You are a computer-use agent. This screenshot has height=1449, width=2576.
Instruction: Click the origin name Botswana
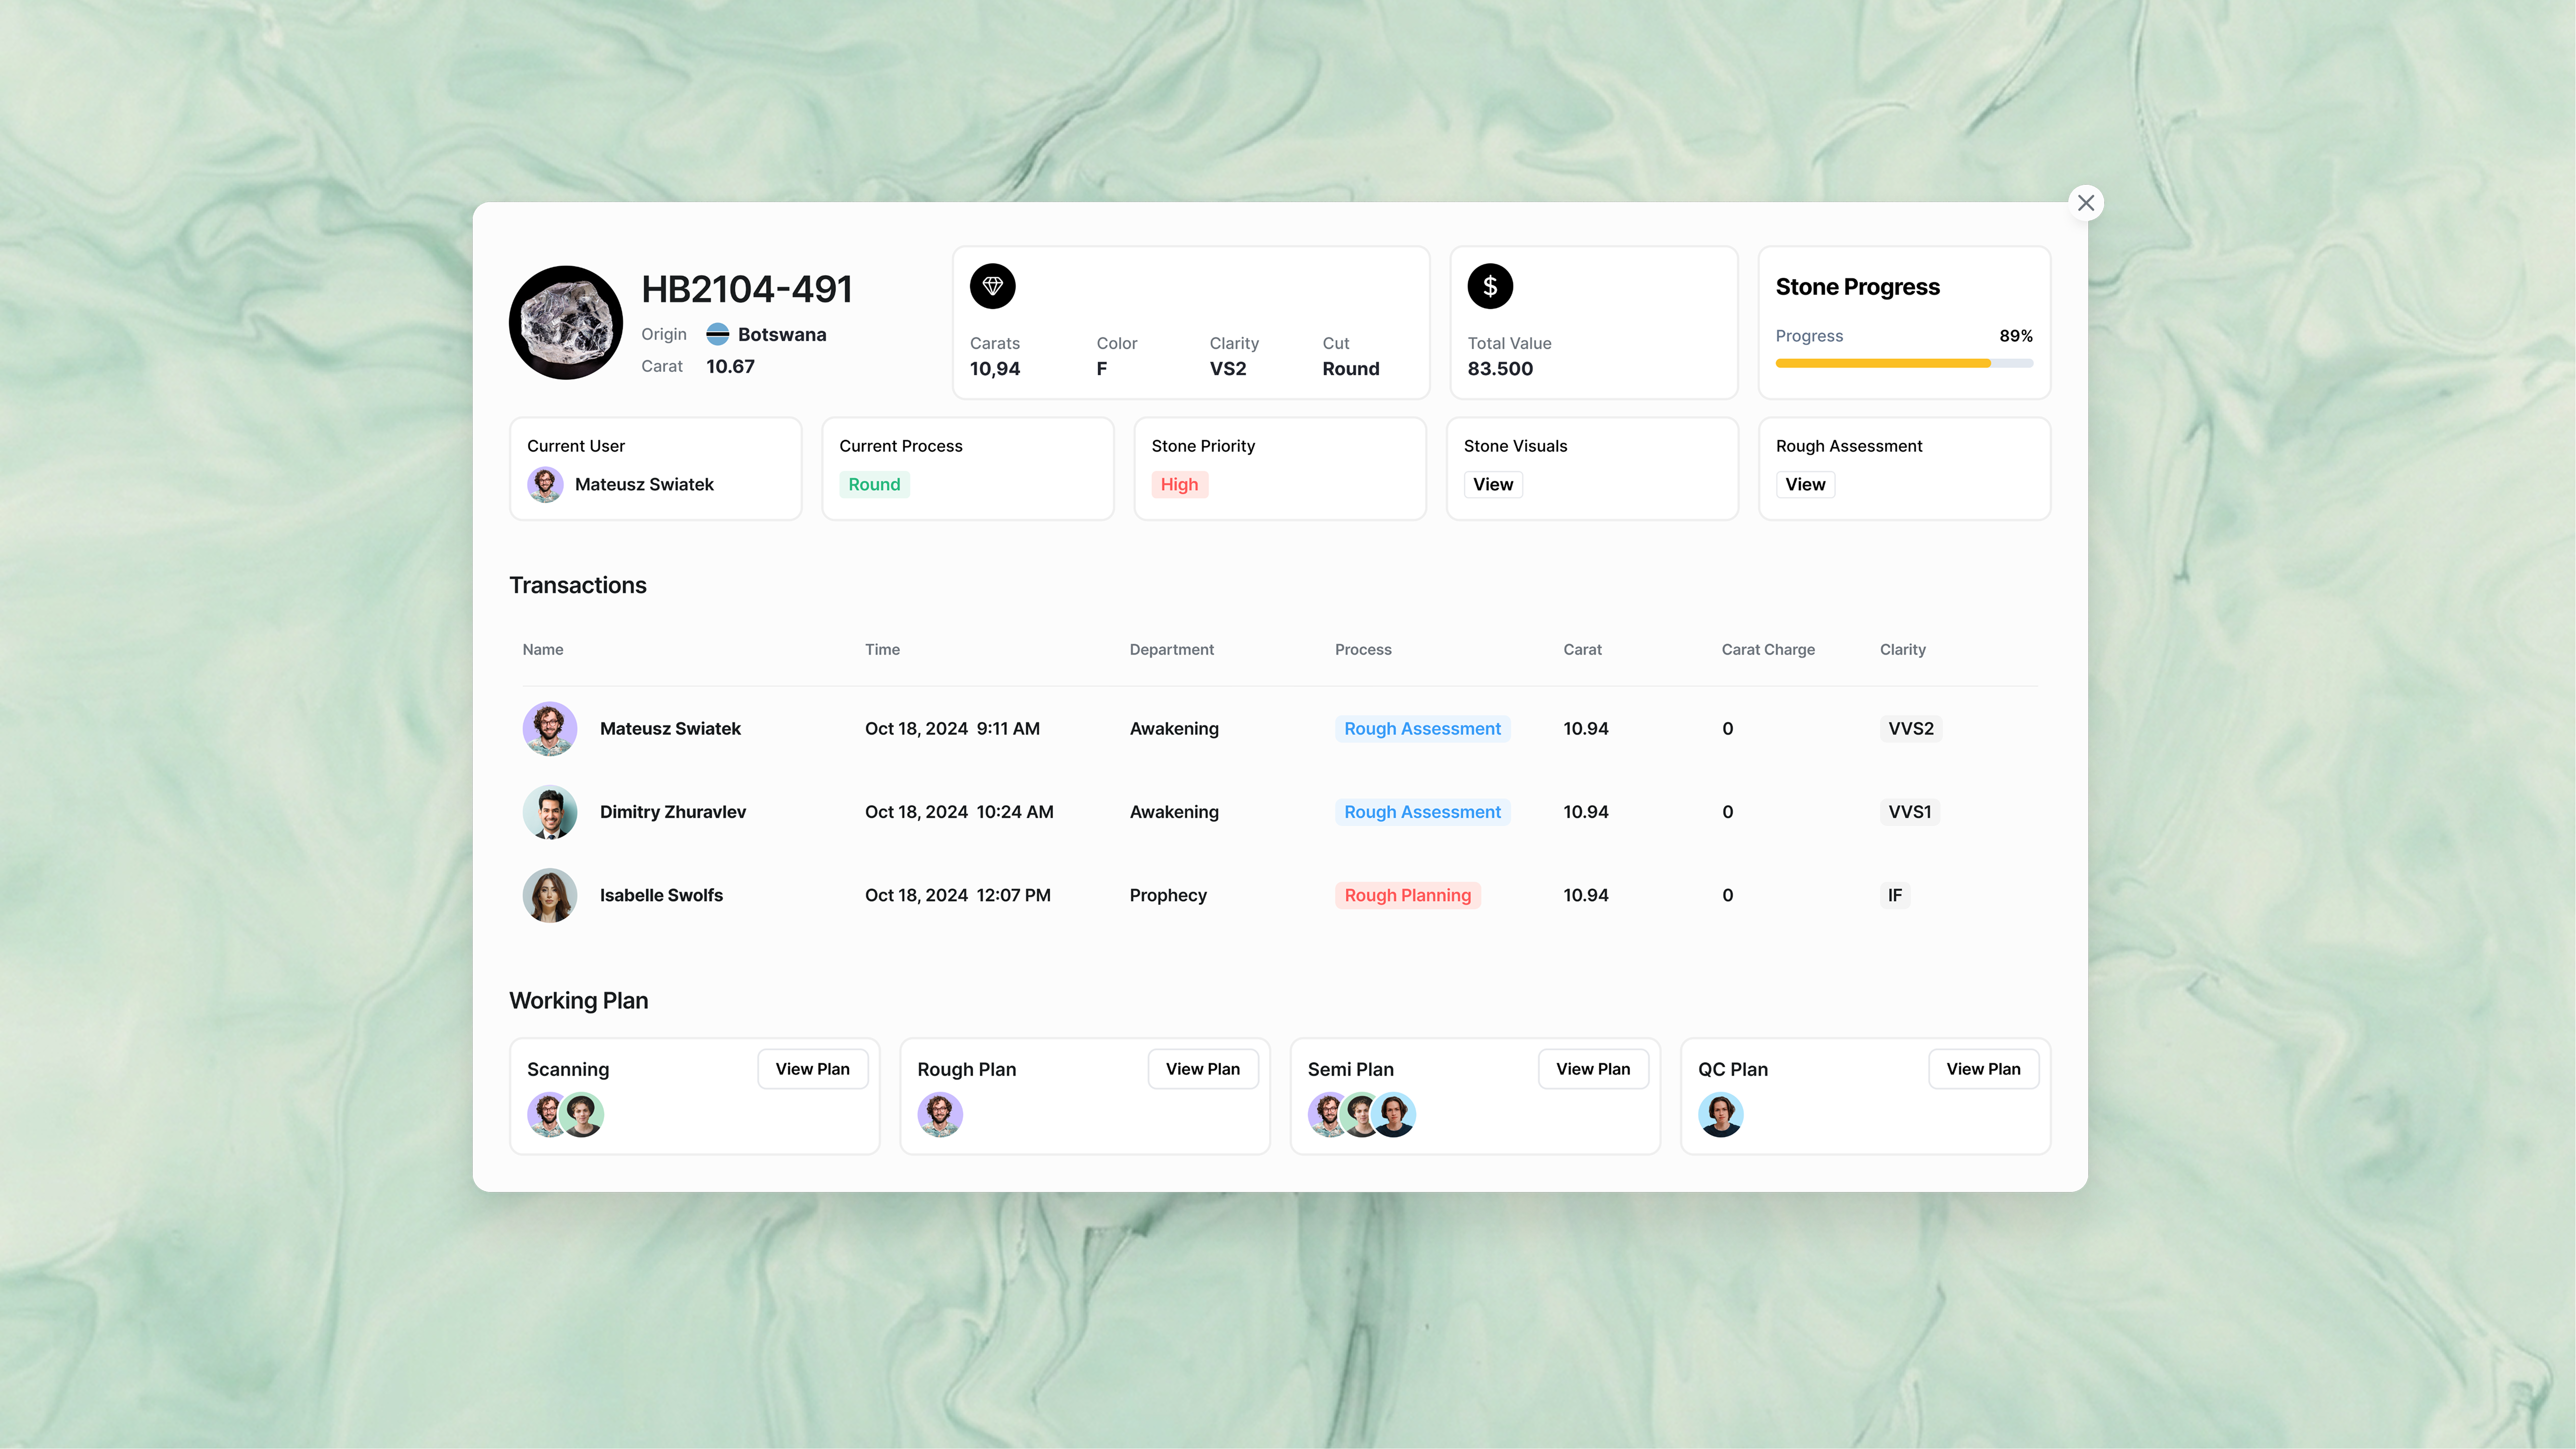click(x=782, y=335)
